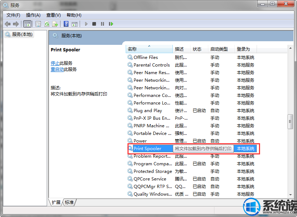This screenshot has height=217, width=297.
Task: Click the gear icon beside PNRP Machine
Action: tap(130, 125)
